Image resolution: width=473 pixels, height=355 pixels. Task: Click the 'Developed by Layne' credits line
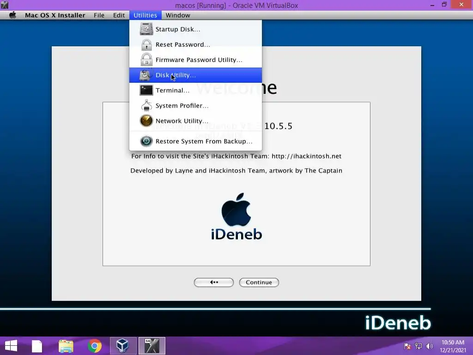[x=236, y=171]
